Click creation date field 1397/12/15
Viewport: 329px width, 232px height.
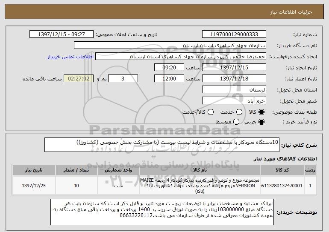234,68
